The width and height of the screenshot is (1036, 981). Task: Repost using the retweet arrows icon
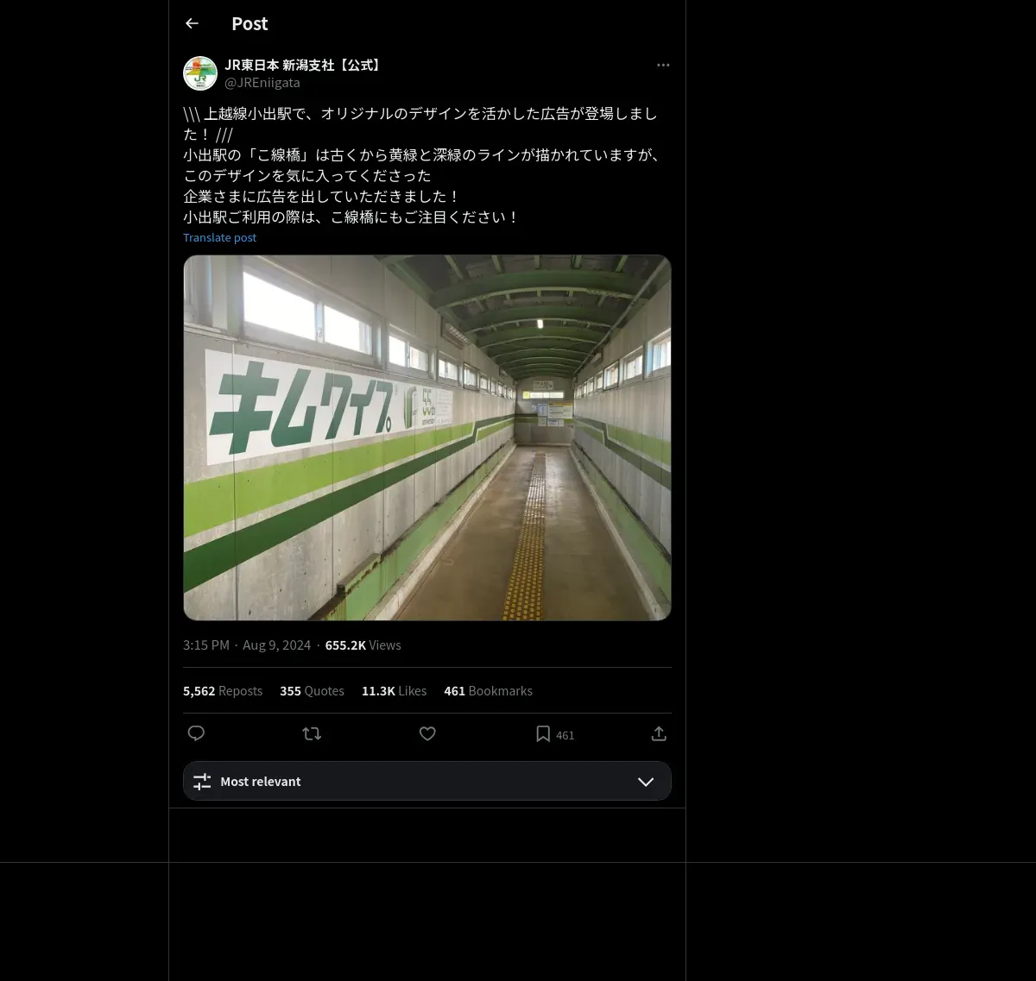[312, 733]
